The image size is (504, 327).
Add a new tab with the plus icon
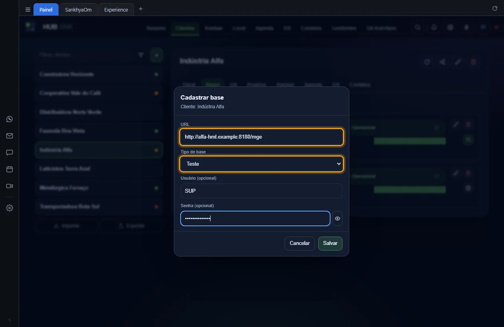pyautogui.click(x=141, y=9)
